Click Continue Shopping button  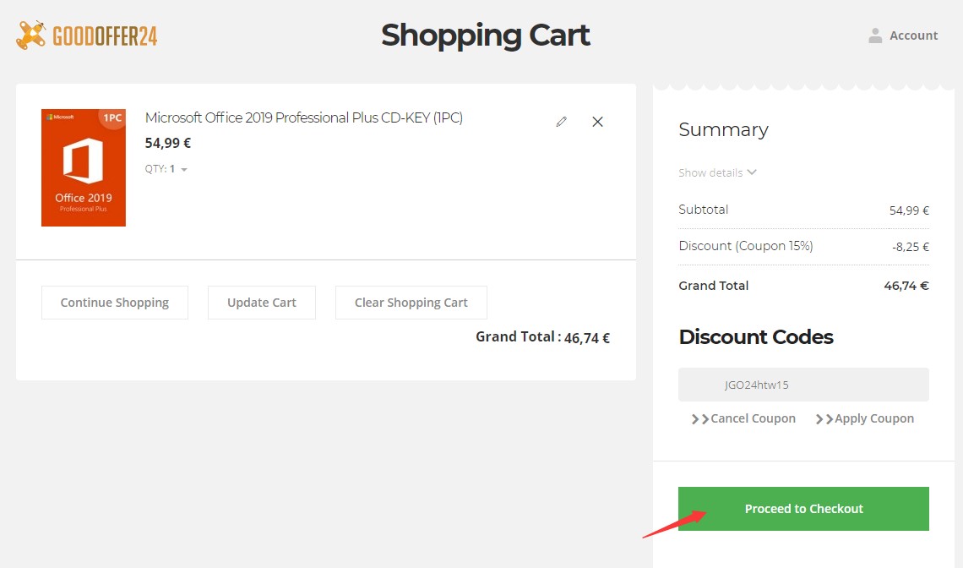(115, 303)
